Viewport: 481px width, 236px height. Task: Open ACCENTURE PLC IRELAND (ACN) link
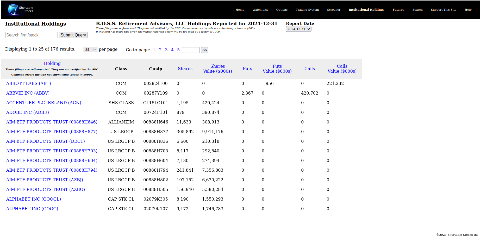point(44,103)
